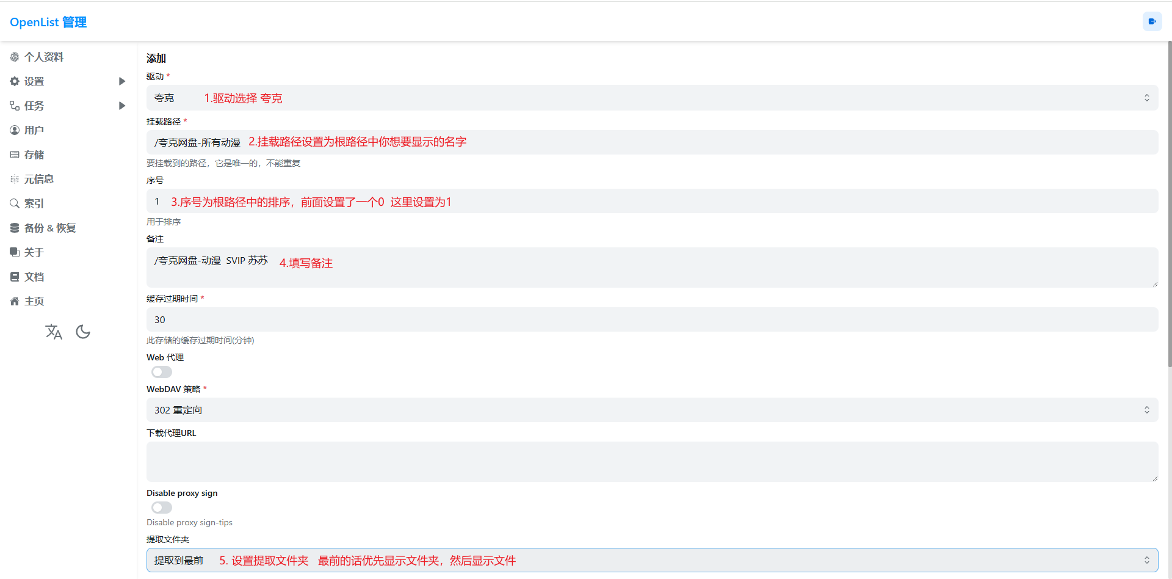Image resolution: width=1172 pixels, height=579 pixels.
Task: Open 存储 in the sidebar menu
Action: point(34,155)
